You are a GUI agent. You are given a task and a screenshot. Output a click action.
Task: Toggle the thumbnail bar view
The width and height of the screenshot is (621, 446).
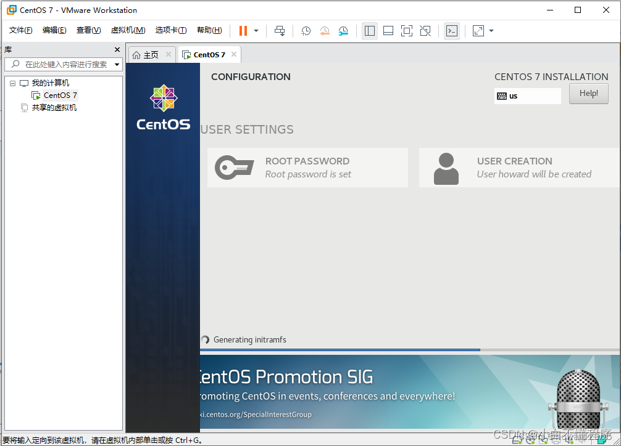pyautogui.click(x=388, y=31)
